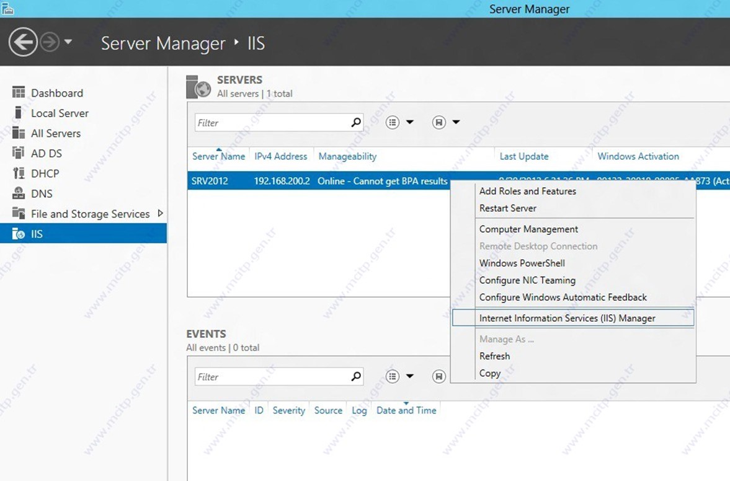Image resolution: width=730 pixels, height=481 pixels.
Task: Launch Windows PowerShell from context menu
Action: [522, 263]
